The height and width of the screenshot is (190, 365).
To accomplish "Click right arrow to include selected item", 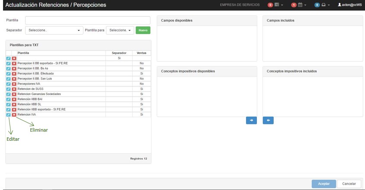I will coord(251,120).
